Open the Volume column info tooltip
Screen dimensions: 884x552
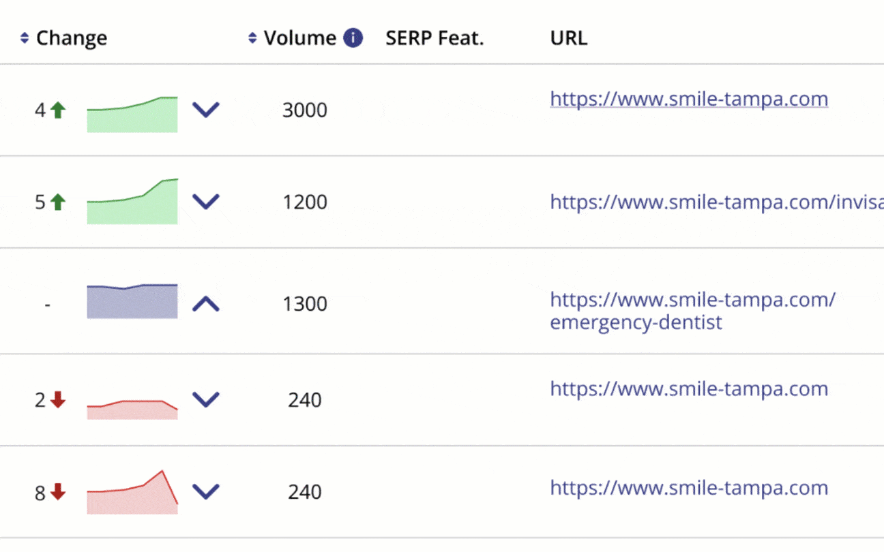pyautogui.click(x=353, y=37)
